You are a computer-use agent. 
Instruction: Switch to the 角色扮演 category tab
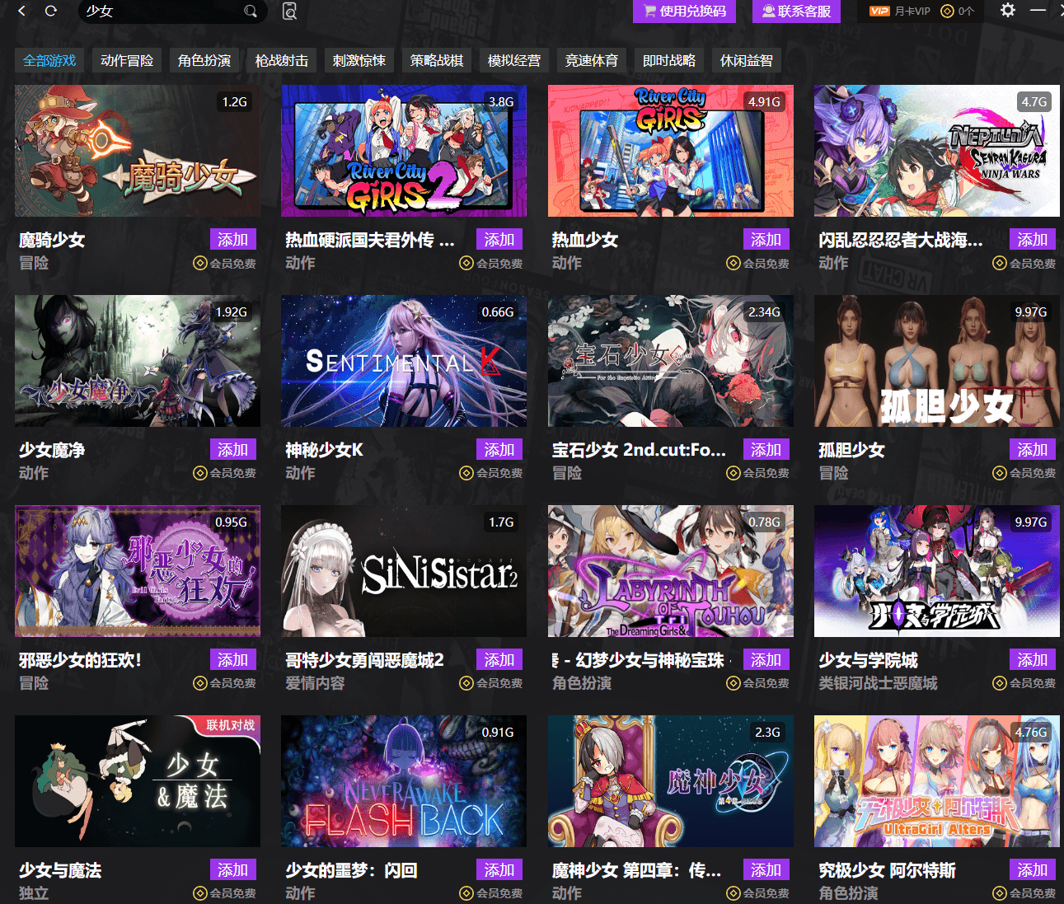pos(204,60)
